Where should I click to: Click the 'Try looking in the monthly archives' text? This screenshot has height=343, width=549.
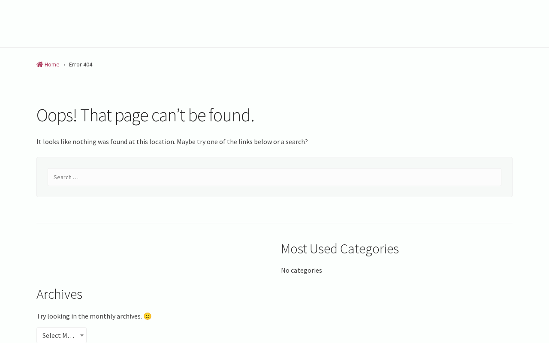click(89, 316)
